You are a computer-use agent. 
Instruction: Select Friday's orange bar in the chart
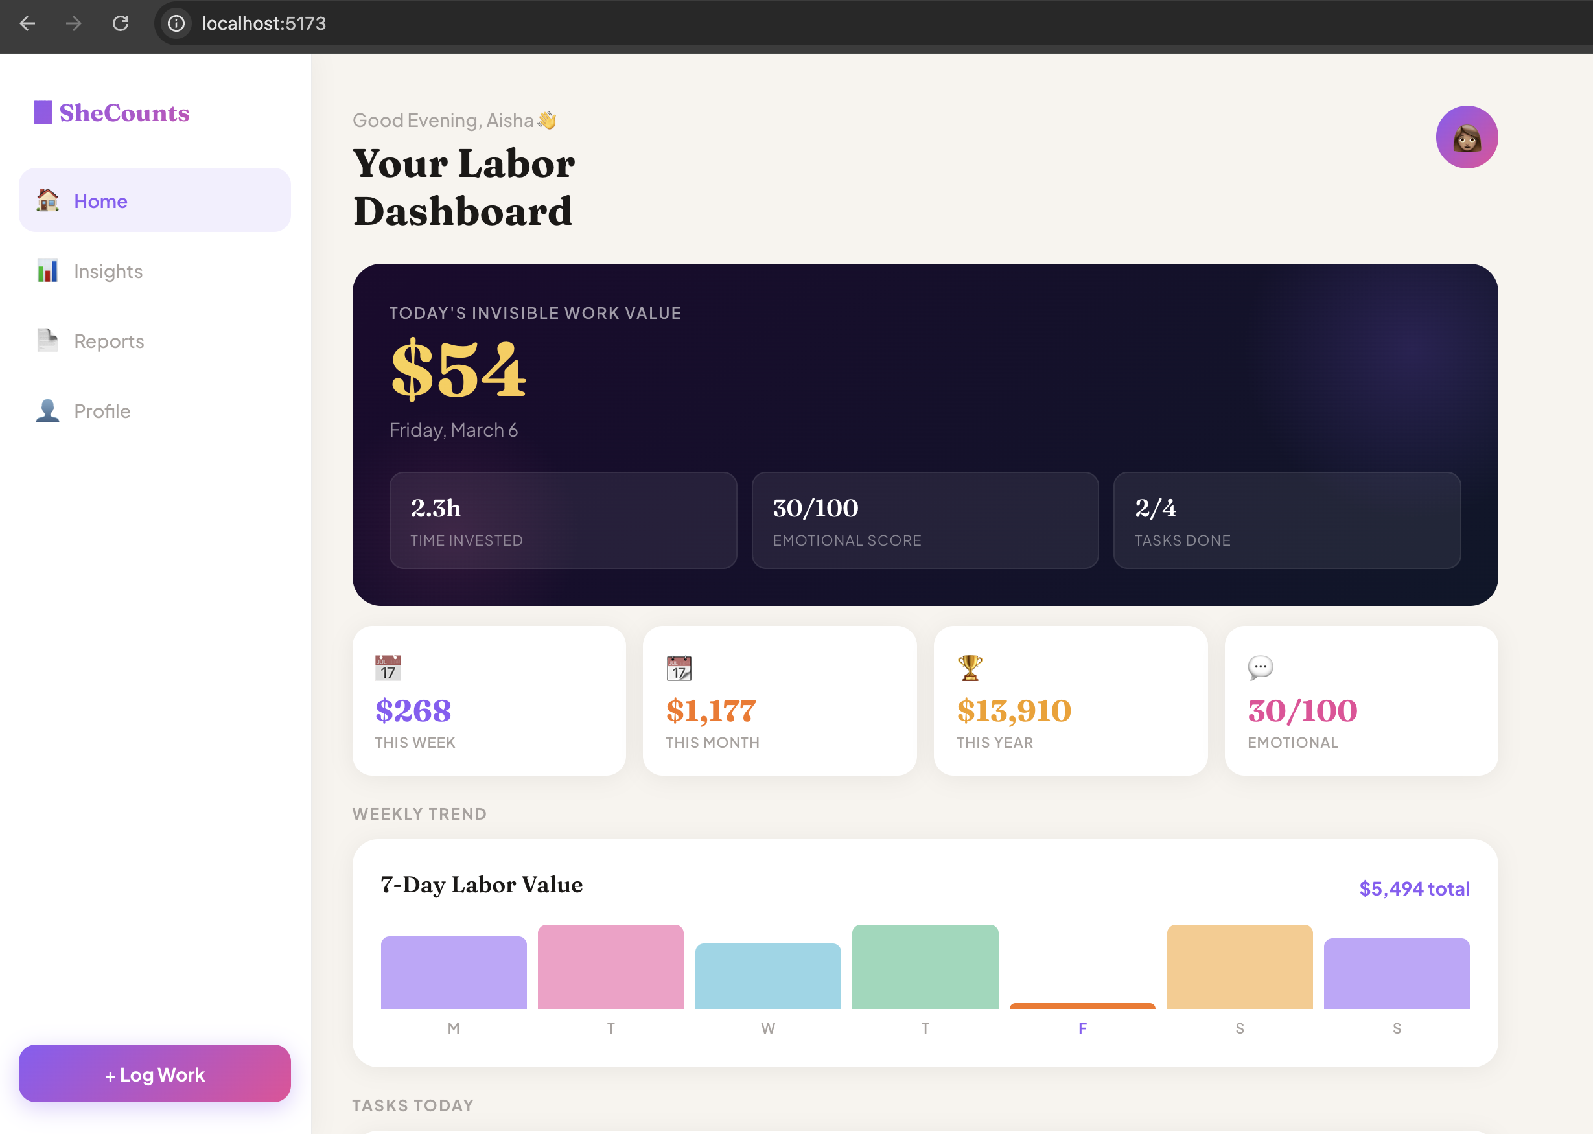(x=1082, y=1006)
